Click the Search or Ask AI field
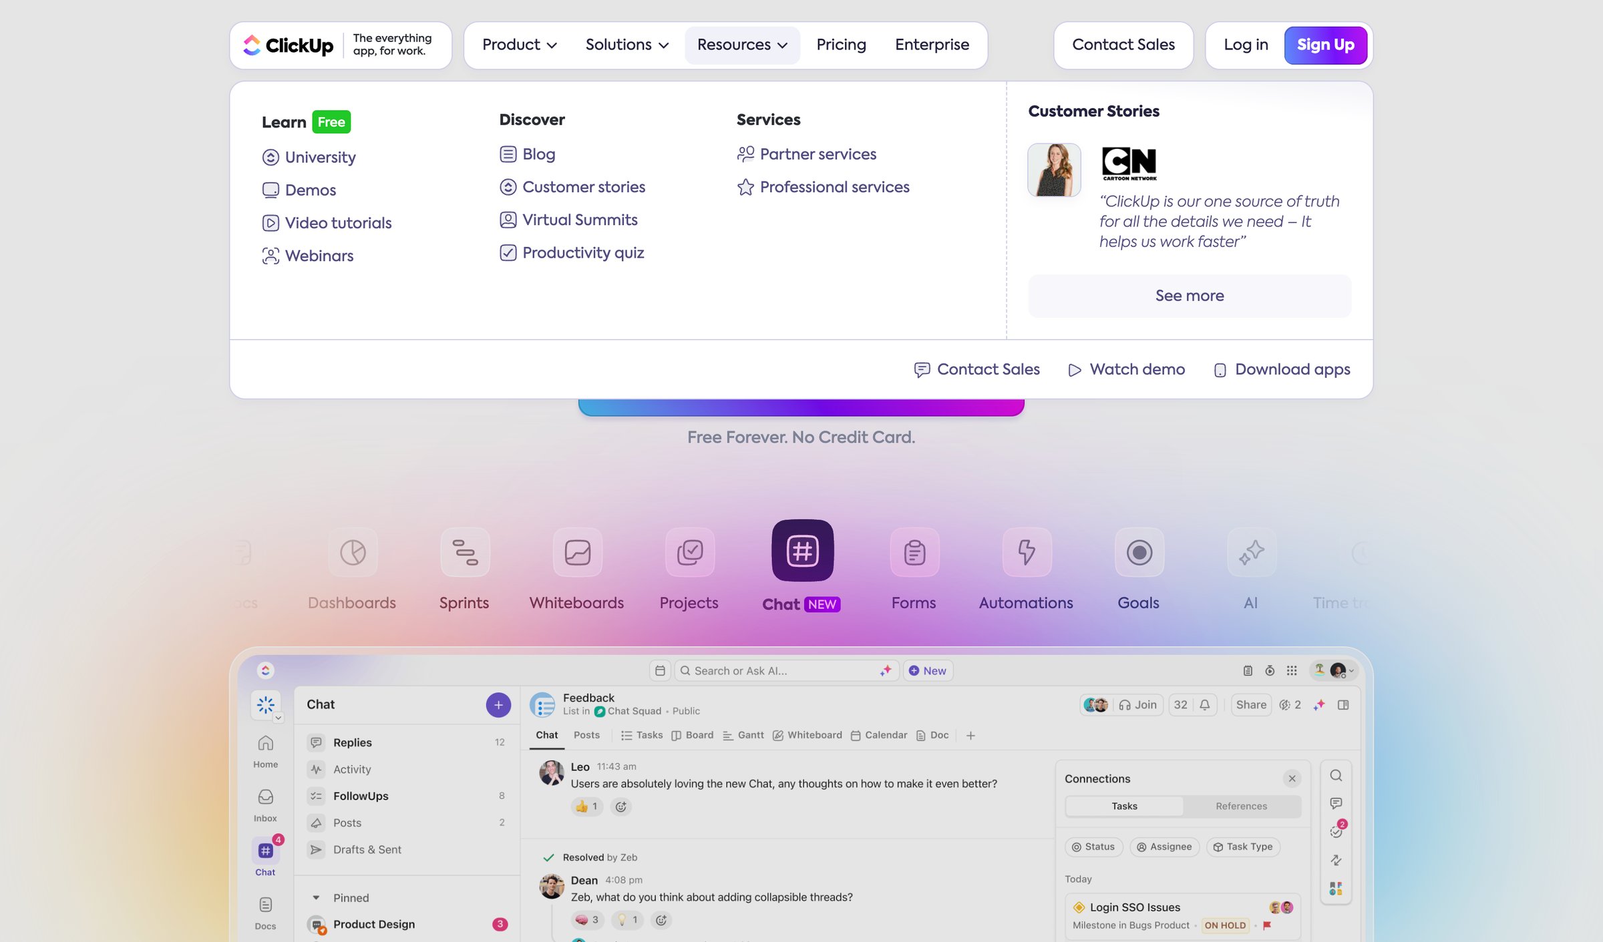1603x942 pixels. tap(786, 670)
